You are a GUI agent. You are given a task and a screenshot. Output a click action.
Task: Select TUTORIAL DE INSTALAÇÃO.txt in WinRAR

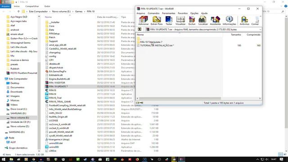(x=157, y=45)
